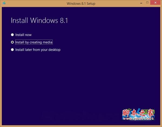
Task: Click the Windows 8.1 Setup title text
Action: coord(81,4)
